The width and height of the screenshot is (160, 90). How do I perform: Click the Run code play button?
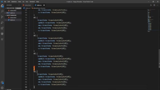click(151, 5)
